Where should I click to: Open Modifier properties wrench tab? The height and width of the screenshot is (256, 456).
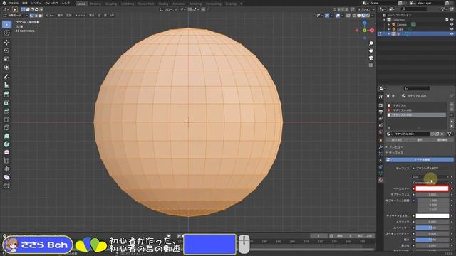[380, 147]
